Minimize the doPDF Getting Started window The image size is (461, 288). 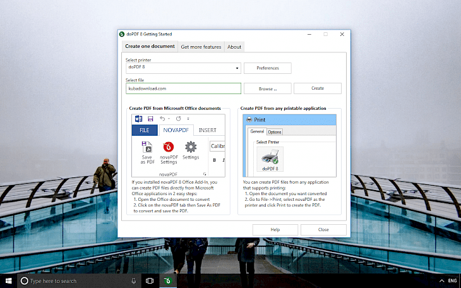click(x=309, y=34)
